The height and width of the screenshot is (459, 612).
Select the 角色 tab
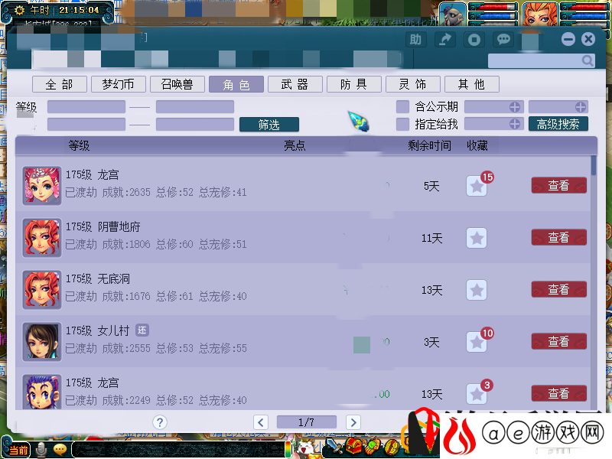(236, 84)
